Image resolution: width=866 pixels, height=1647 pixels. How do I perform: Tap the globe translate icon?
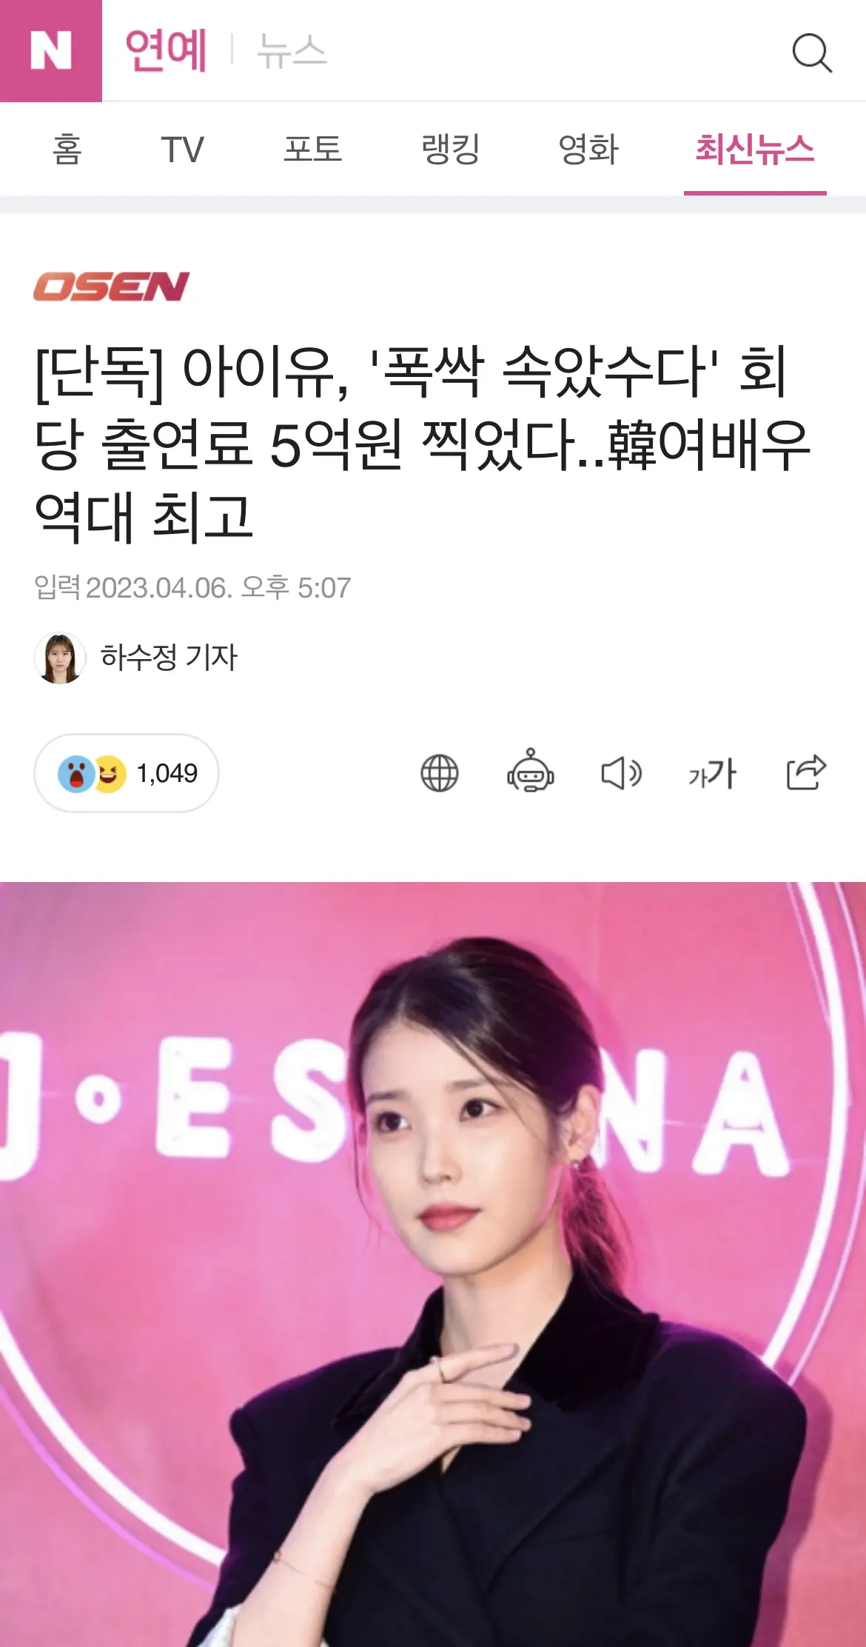(440, 773)
